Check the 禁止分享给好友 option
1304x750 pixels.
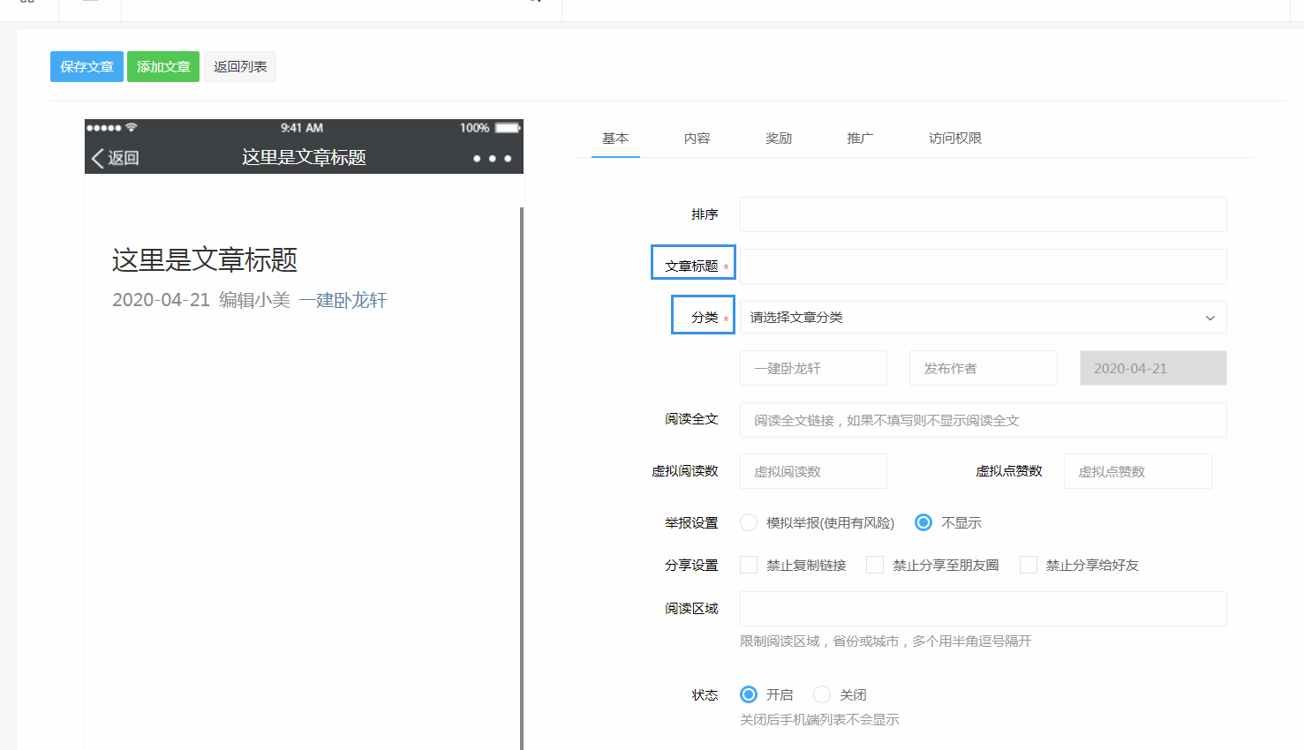1029,566
